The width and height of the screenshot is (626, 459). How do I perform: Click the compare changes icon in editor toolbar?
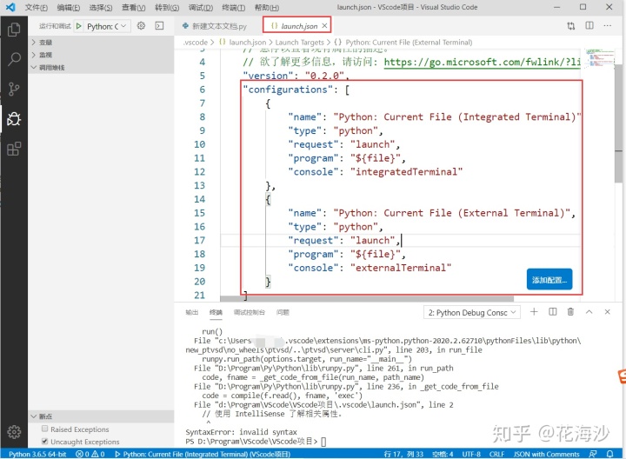click(571, 26)
